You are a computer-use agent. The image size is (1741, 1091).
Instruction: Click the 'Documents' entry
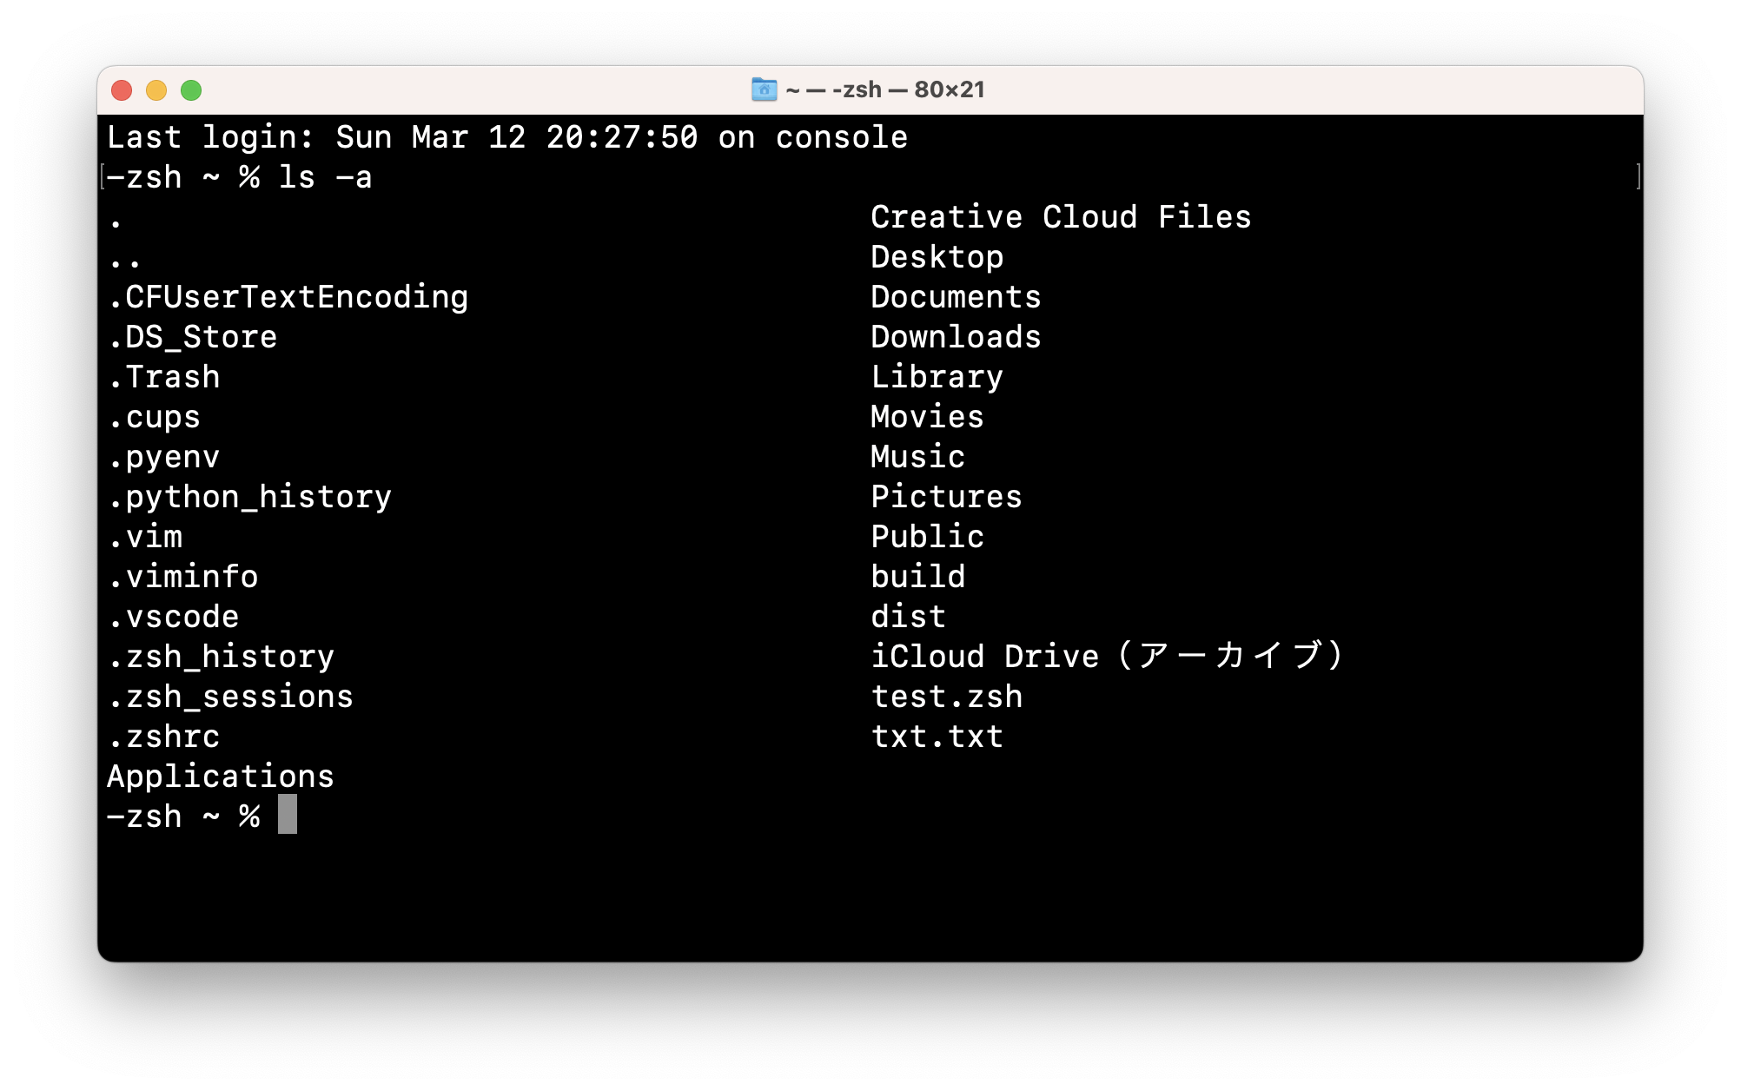pyautogui.click(x=957, y=297)
